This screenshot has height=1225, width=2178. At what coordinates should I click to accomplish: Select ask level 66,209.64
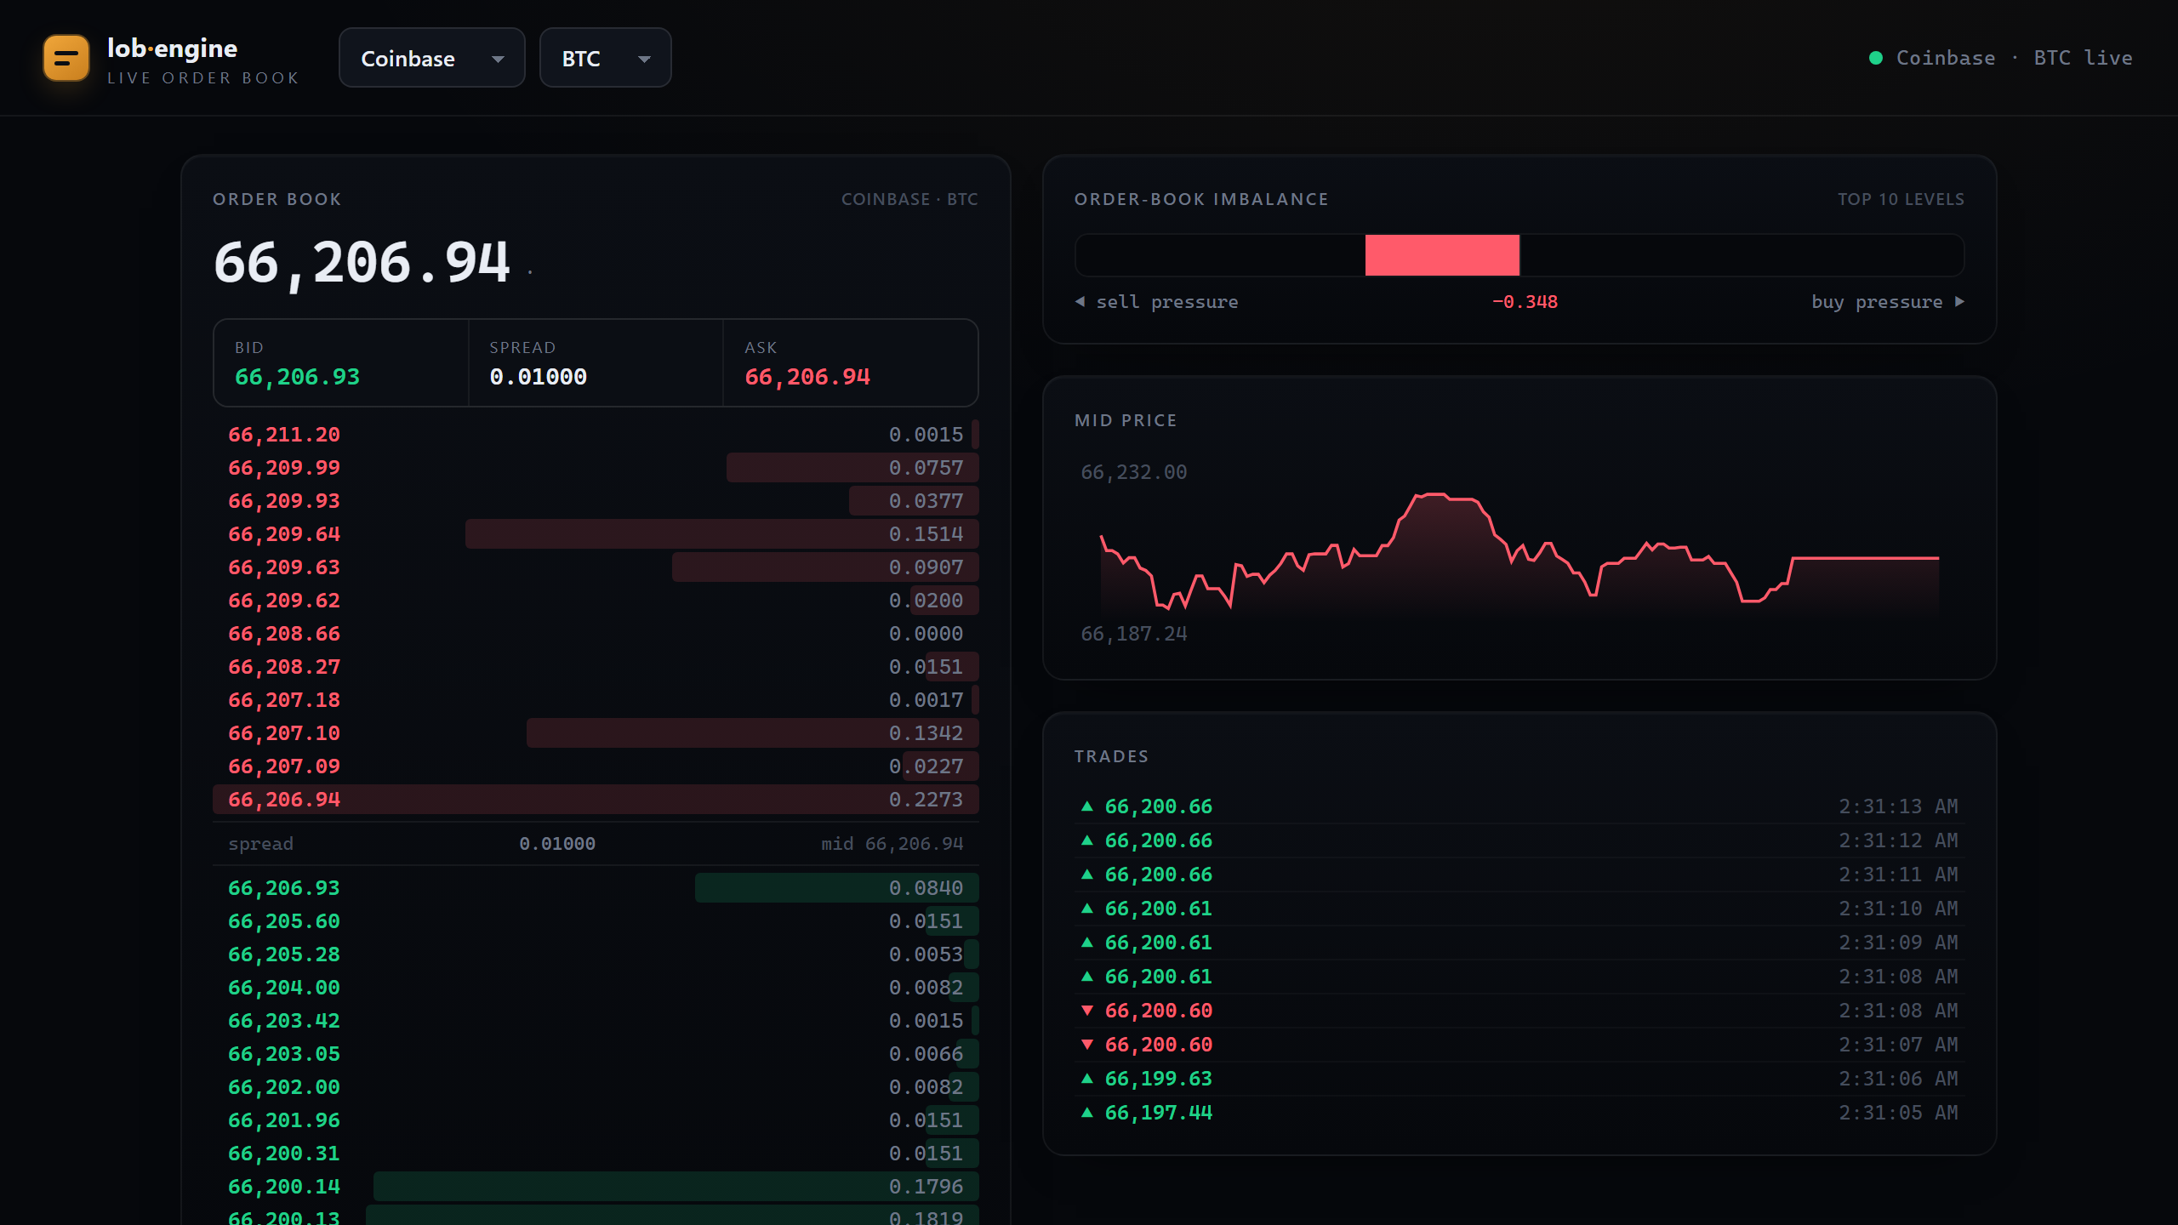pos(596,534)
